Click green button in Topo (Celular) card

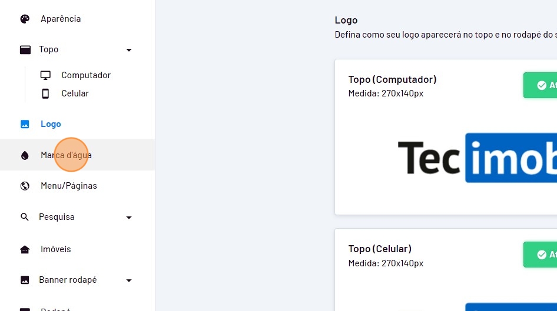pyautogui.click(x=541, y=255)
